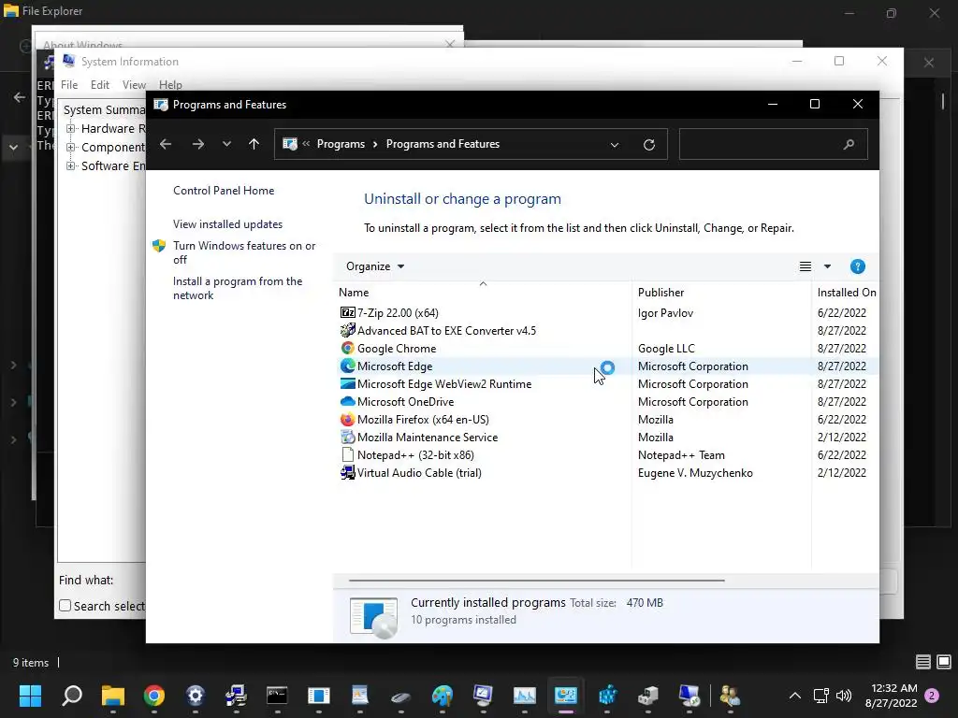Screen dimensions: 958x718
Task: Click the search magnifier in Programs and Features
Action: pyautogui.click(x=849, y=144)
